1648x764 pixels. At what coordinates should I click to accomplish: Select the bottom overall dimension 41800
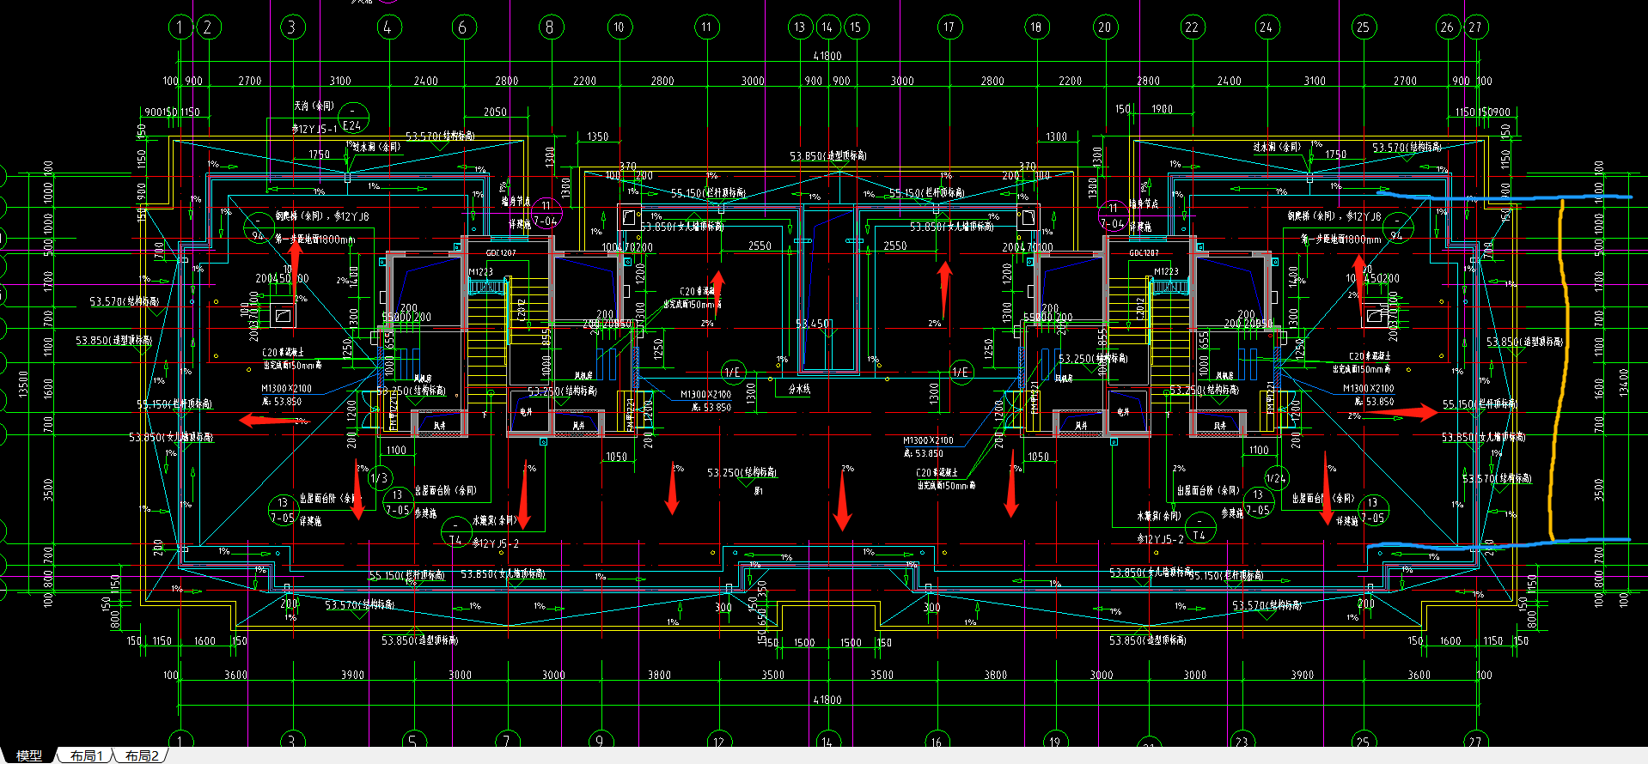pos(827,700)
